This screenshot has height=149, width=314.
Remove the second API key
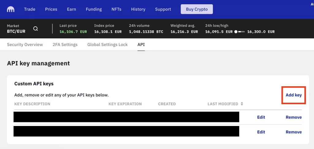coord(294,132)
